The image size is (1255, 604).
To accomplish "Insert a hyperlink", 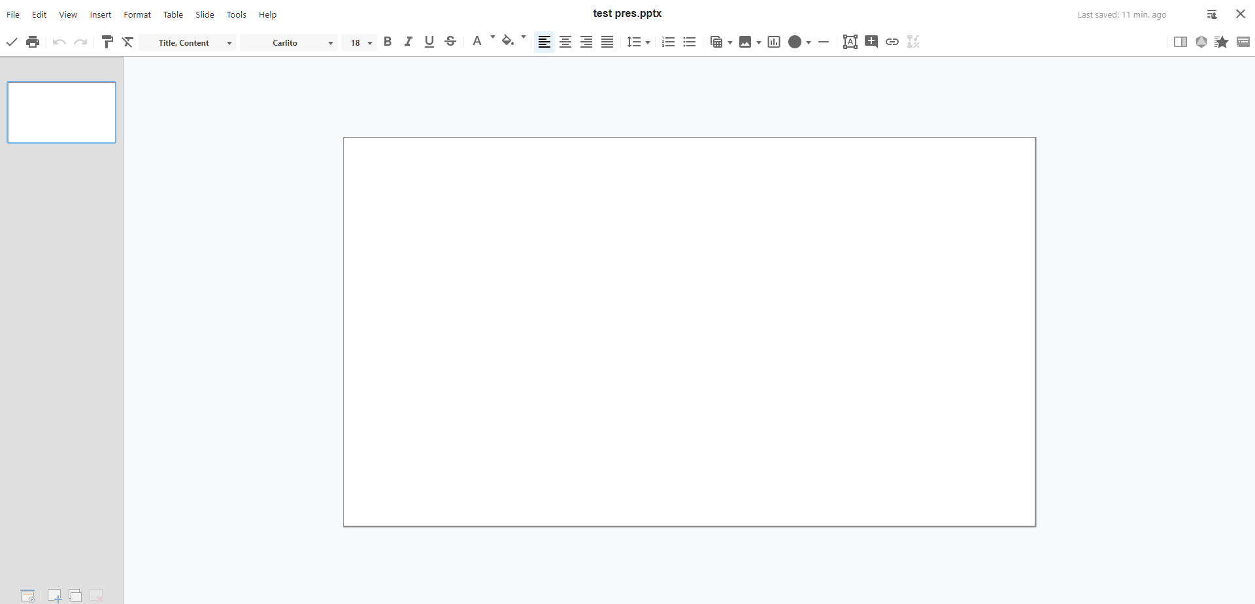I will tap(892, 42).
